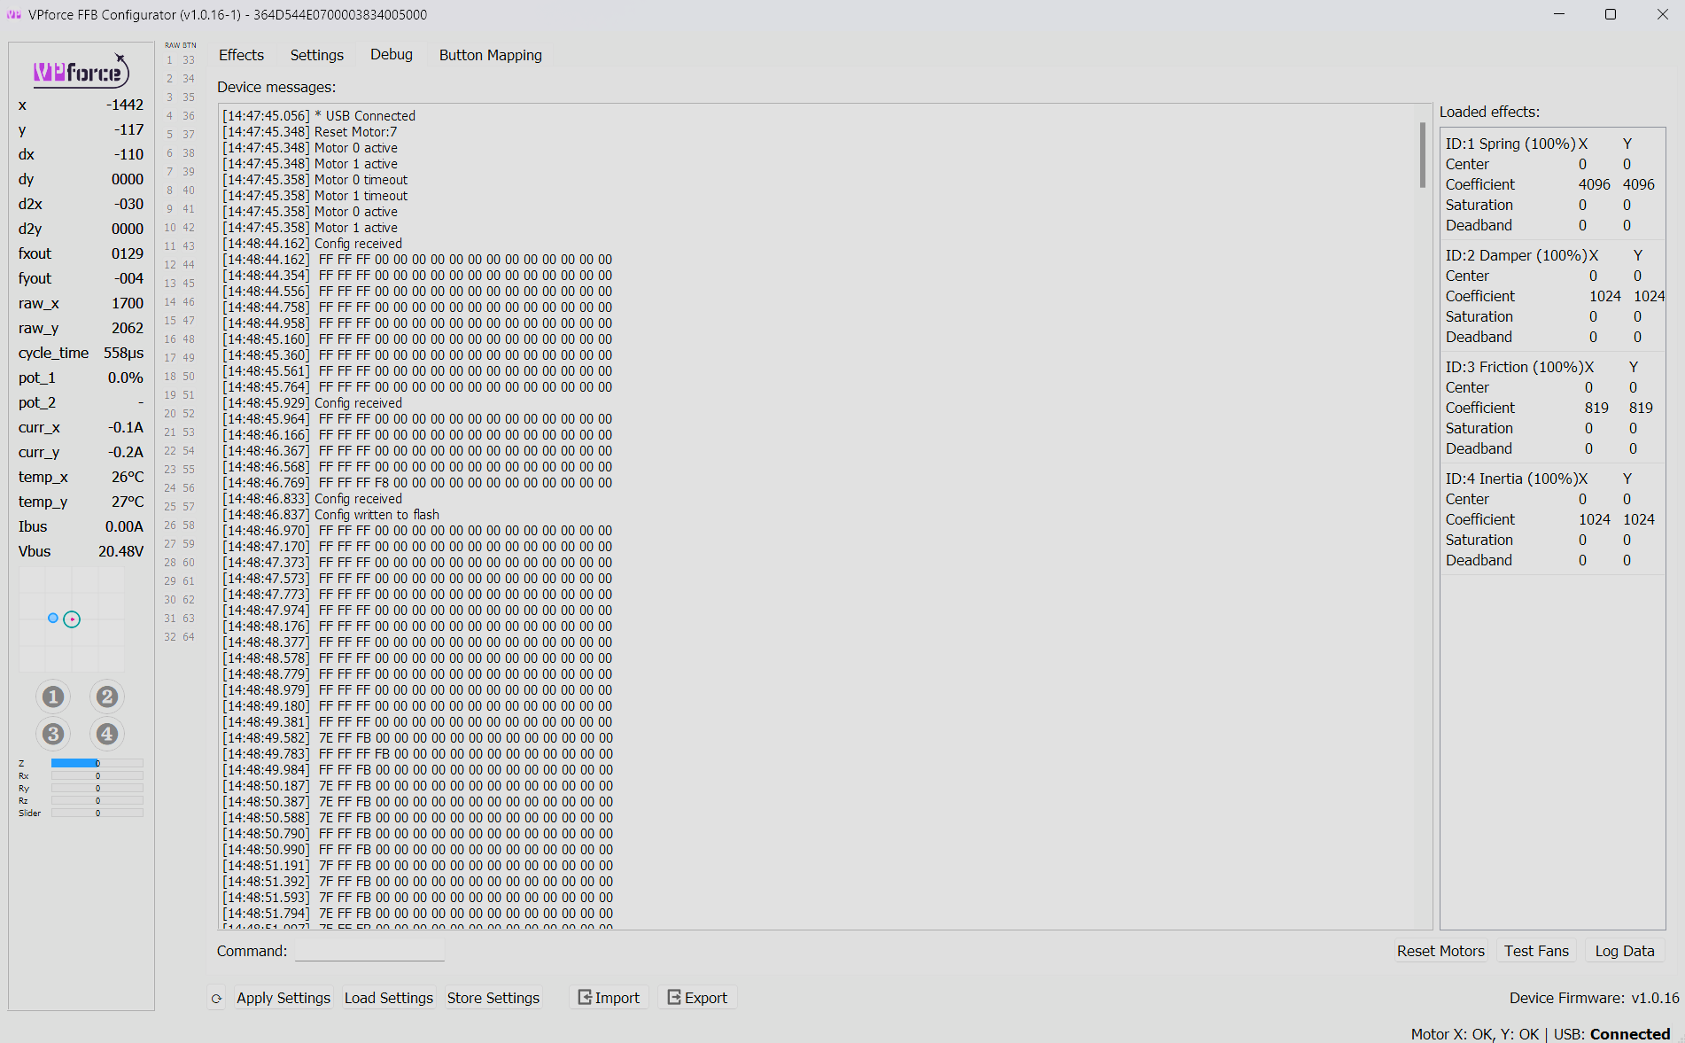Viewport: 1685px width, 1043px height.
Task: Select force indicator button 4
Action: (107, 734)
